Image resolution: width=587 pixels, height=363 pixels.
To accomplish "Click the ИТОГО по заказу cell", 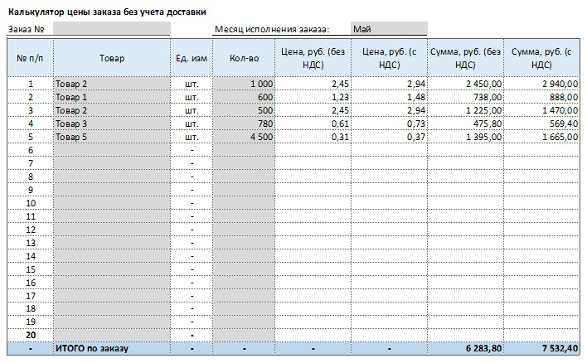I will [x=112, y=348].
